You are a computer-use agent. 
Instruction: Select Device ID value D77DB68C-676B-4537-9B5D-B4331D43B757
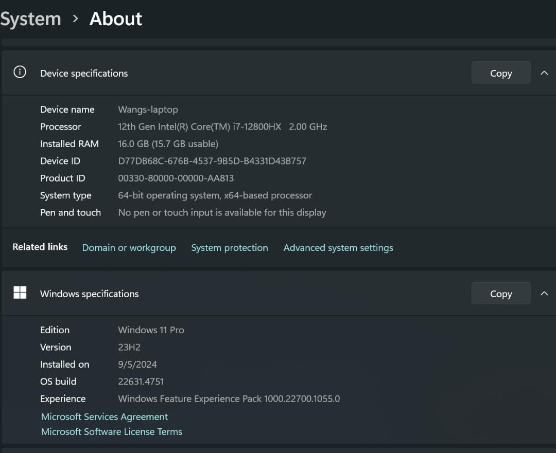click(x=212, y=161)
